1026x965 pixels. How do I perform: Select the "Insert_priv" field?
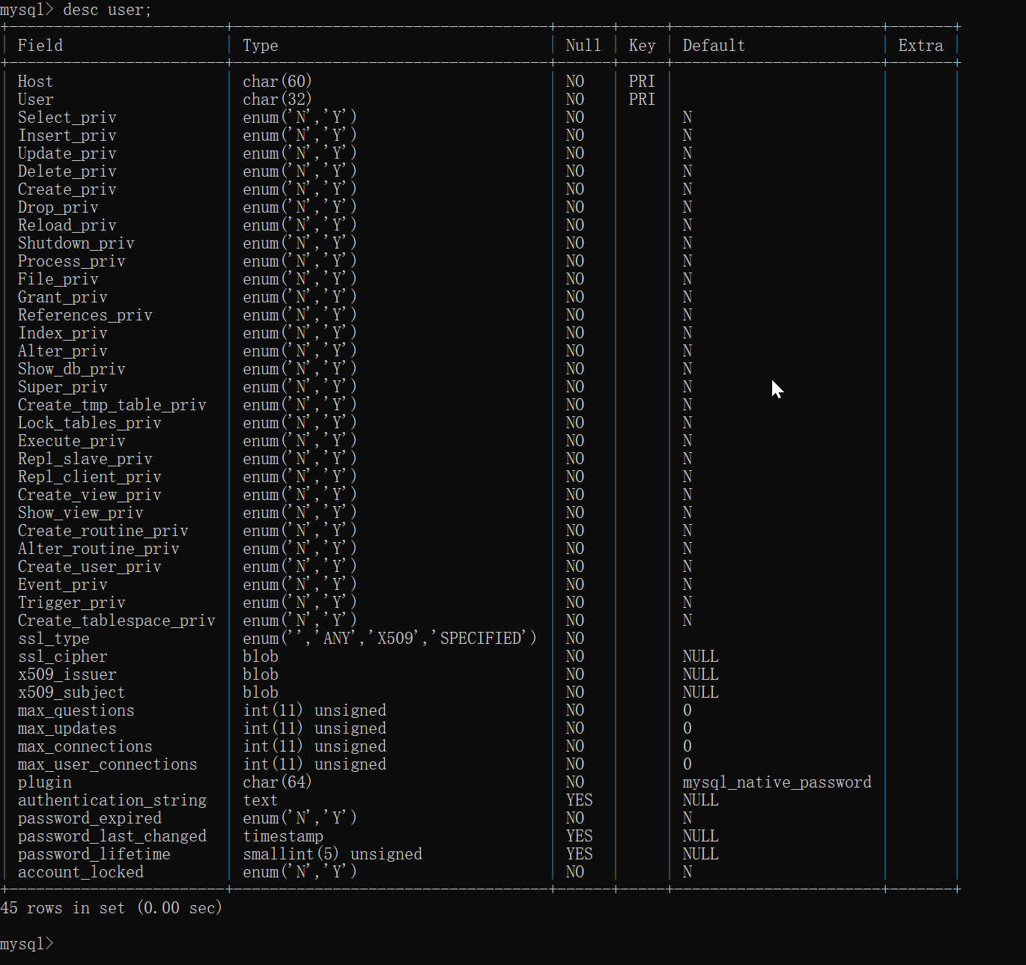coord(67,136)
